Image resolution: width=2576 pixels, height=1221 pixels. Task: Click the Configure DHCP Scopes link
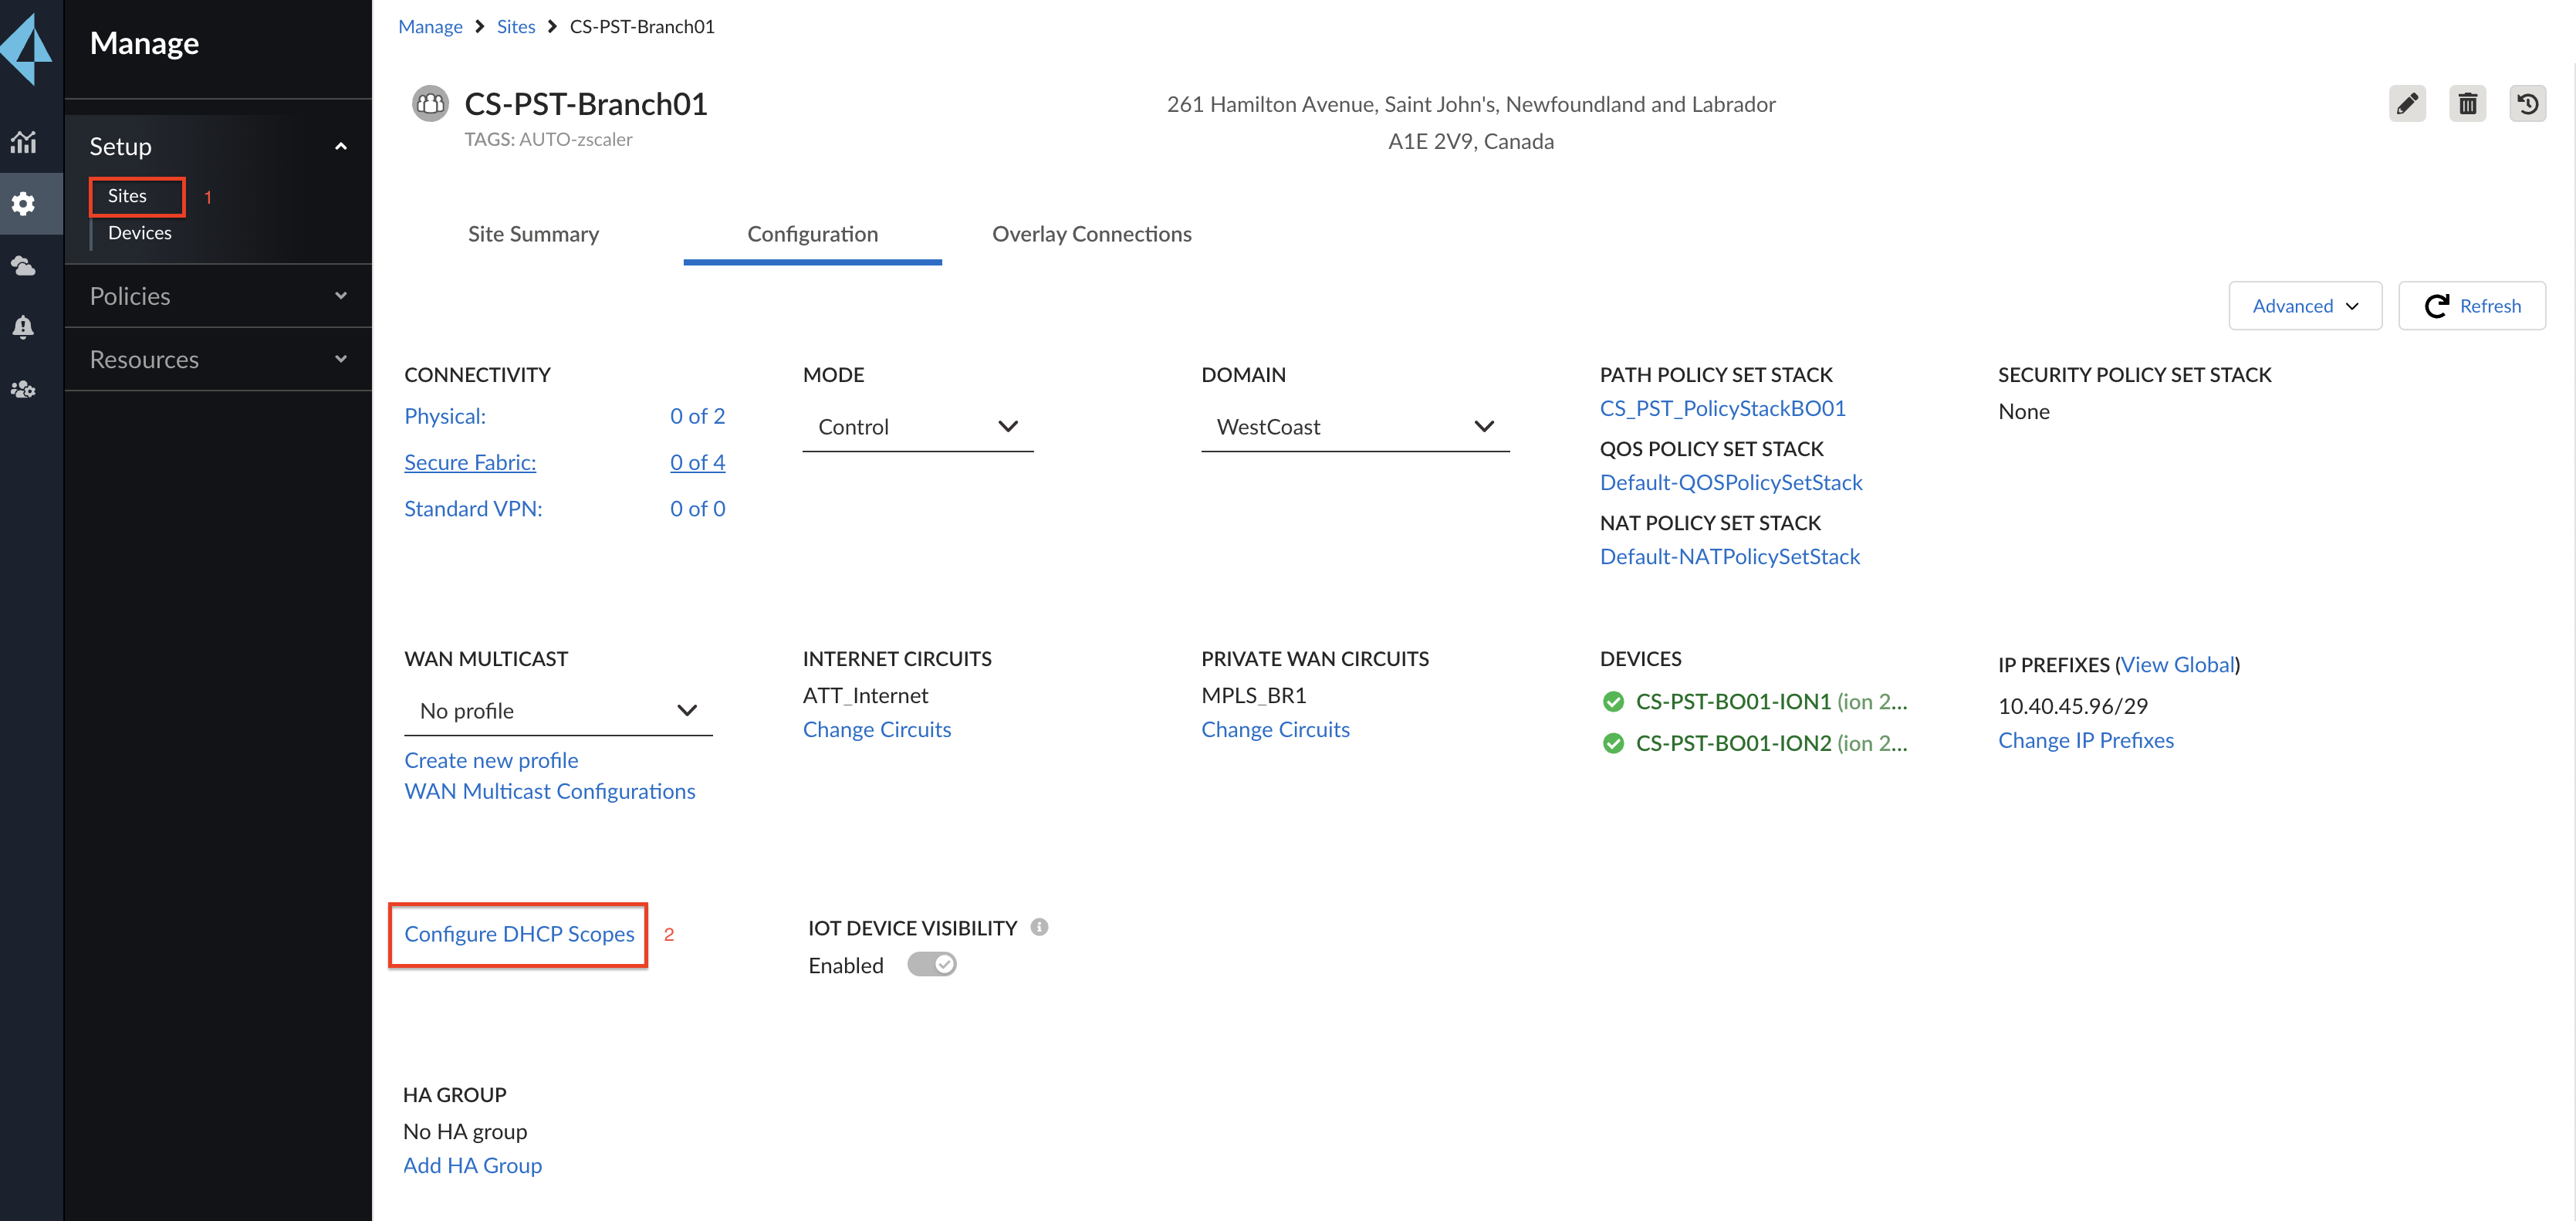(519, 934)
